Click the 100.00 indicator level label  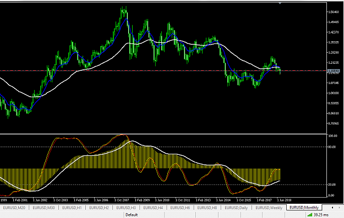(332, 136)
